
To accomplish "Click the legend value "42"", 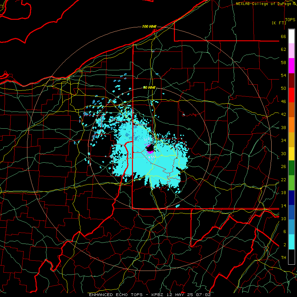I will pos(283,114).
